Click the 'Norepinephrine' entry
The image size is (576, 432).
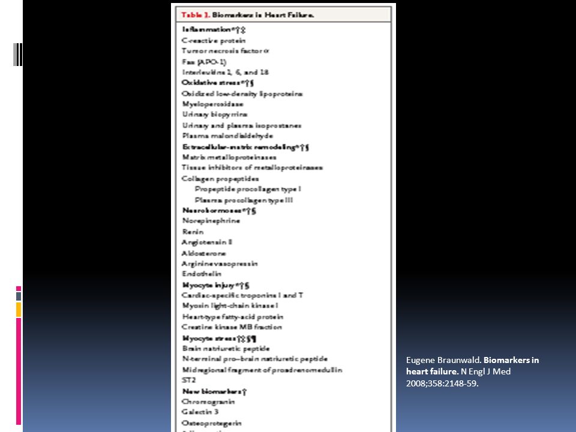(x=211, y=221)
